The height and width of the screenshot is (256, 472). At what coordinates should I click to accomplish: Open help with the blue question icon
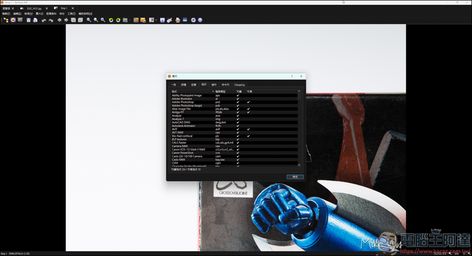point(200,20)
